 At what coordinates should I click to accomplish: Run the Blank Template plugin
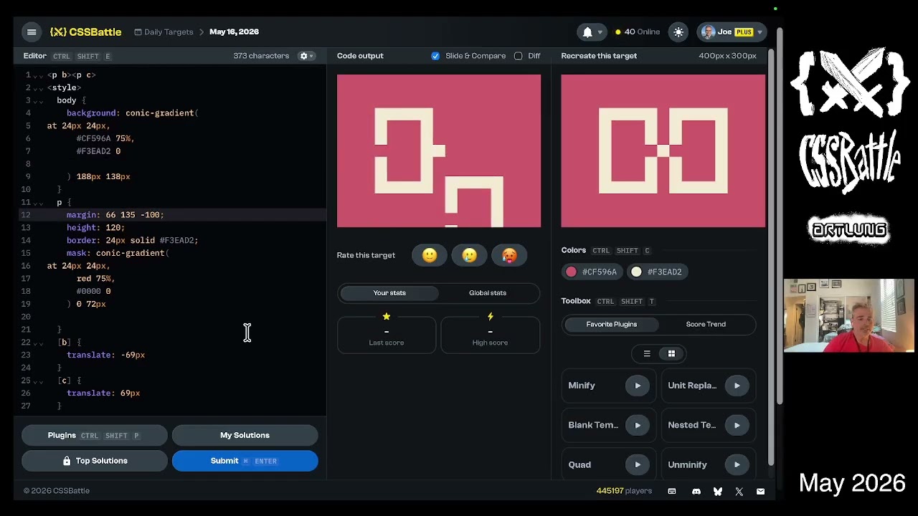click(x=638, y=425)
